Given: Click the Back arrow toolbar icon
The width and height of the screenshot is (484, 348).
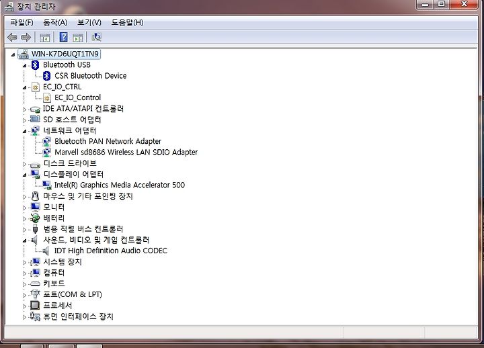Looking at the screenshot, I should tap(12, 38).
